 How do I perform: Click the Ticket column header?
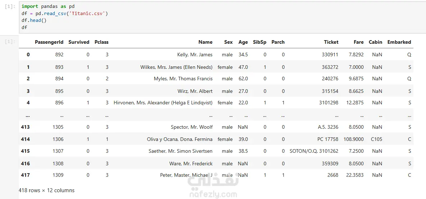(x=331, y=42)
